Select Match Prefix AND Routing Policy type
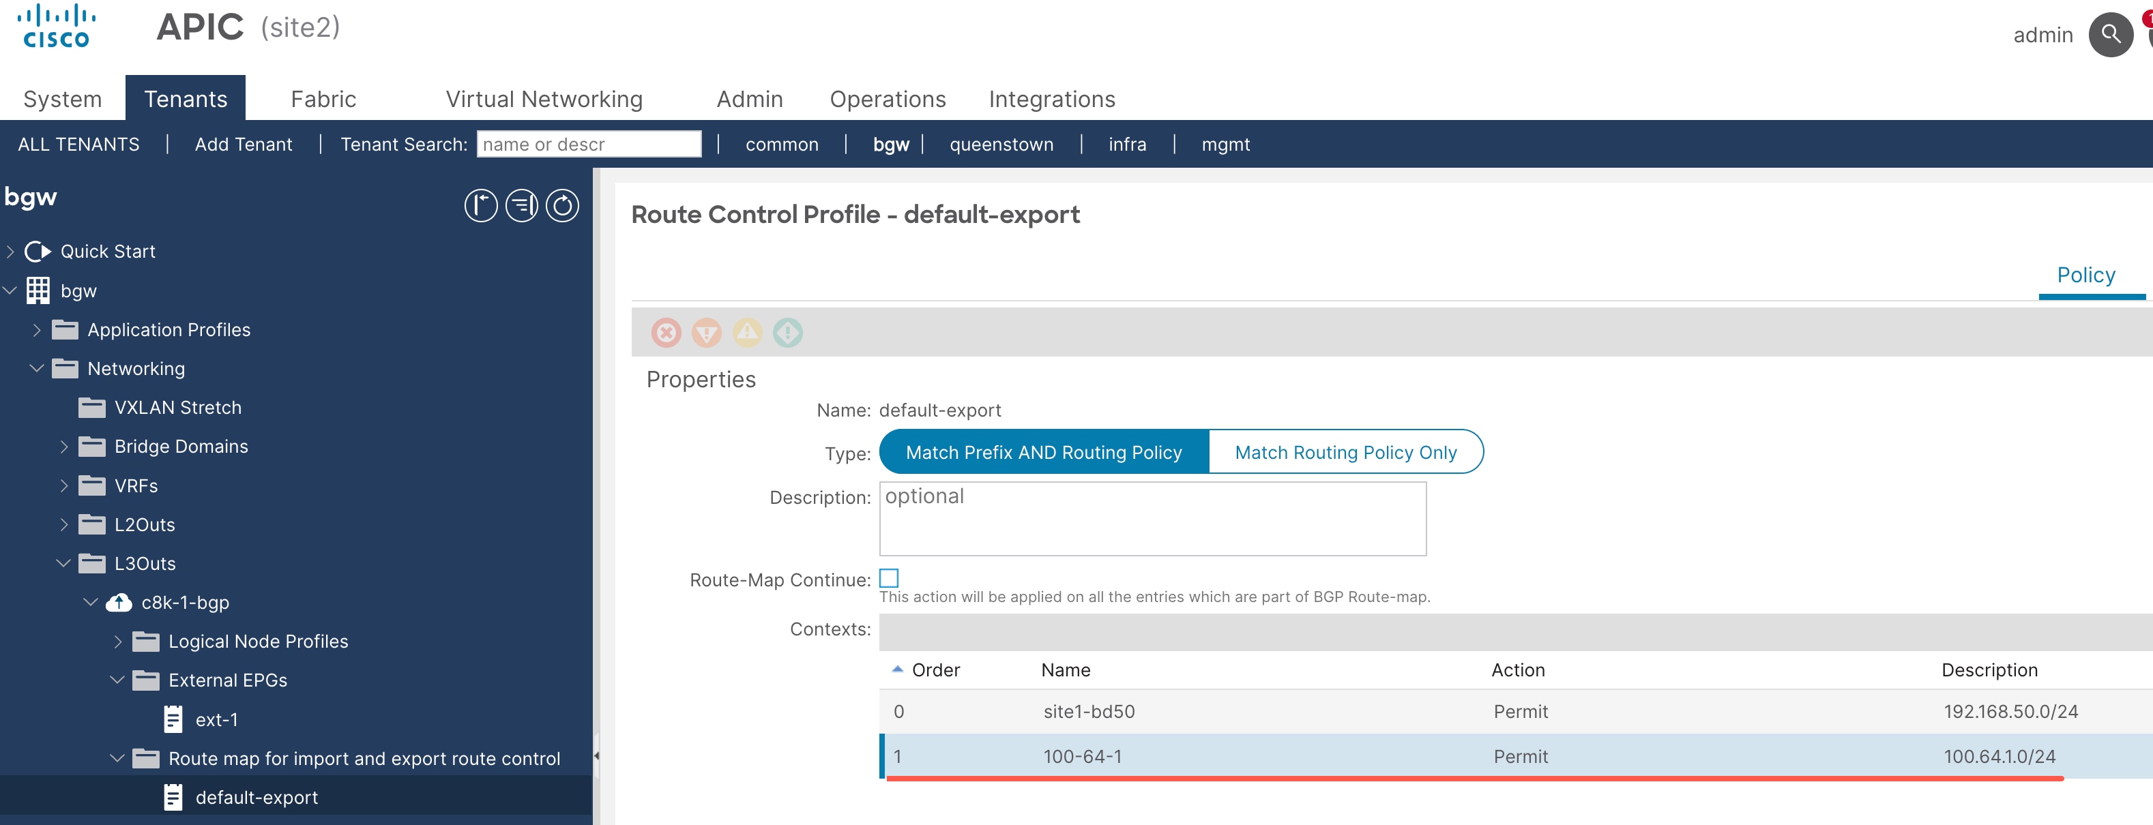 (x=1044, y=452)
